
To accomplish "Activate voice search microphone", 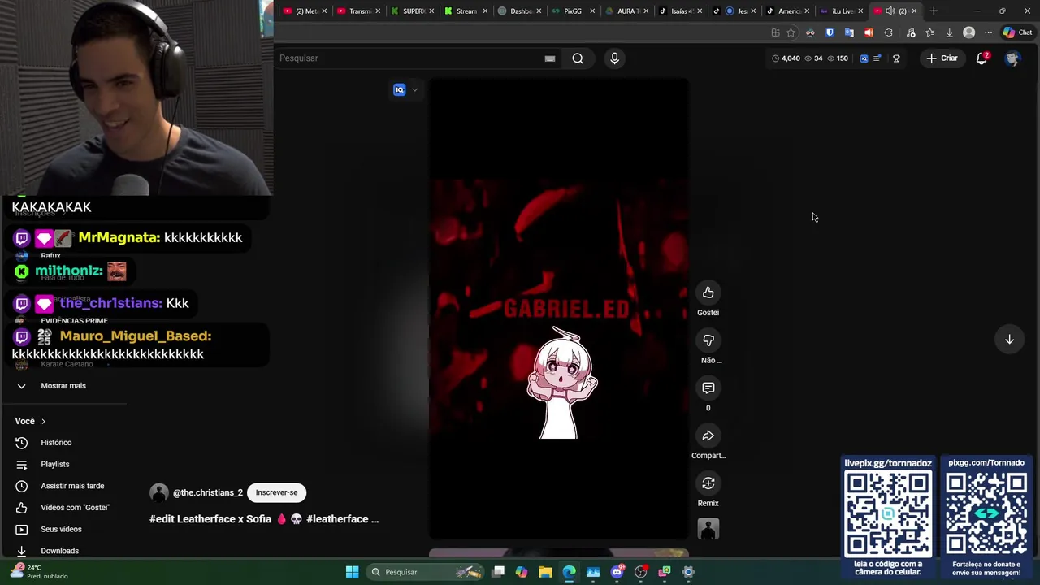I will 614,58.
